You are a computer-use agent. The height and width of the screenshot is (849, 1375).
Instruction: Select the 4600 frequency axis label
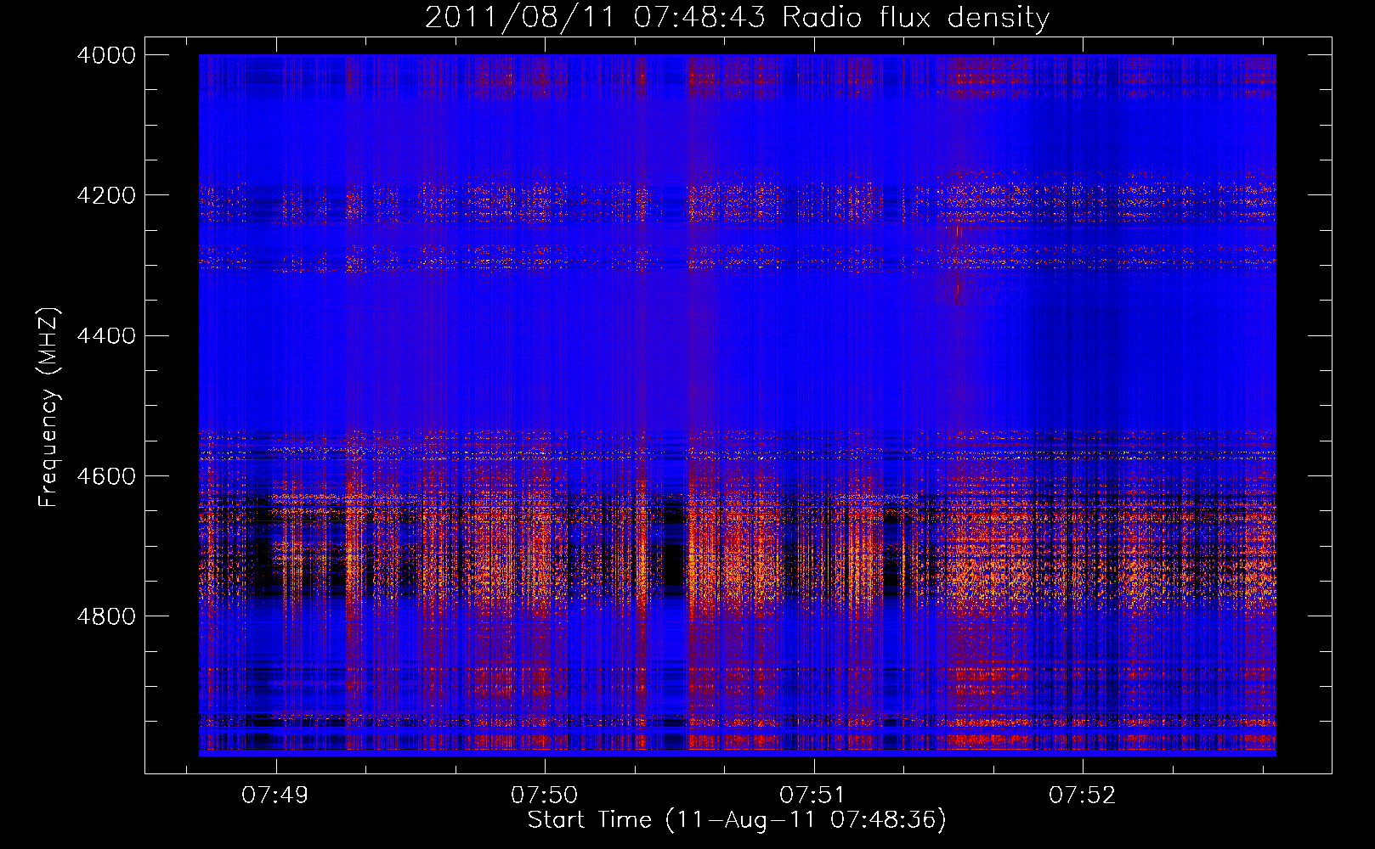click(x=106, y=475)
